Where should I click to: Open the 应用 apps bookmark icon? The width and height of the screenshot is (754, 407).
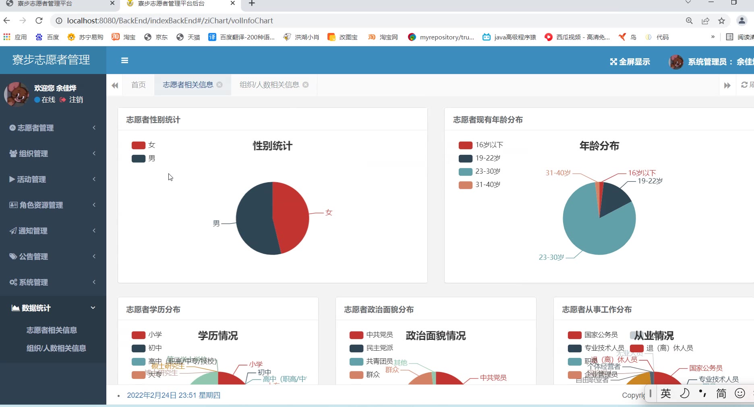15,37
